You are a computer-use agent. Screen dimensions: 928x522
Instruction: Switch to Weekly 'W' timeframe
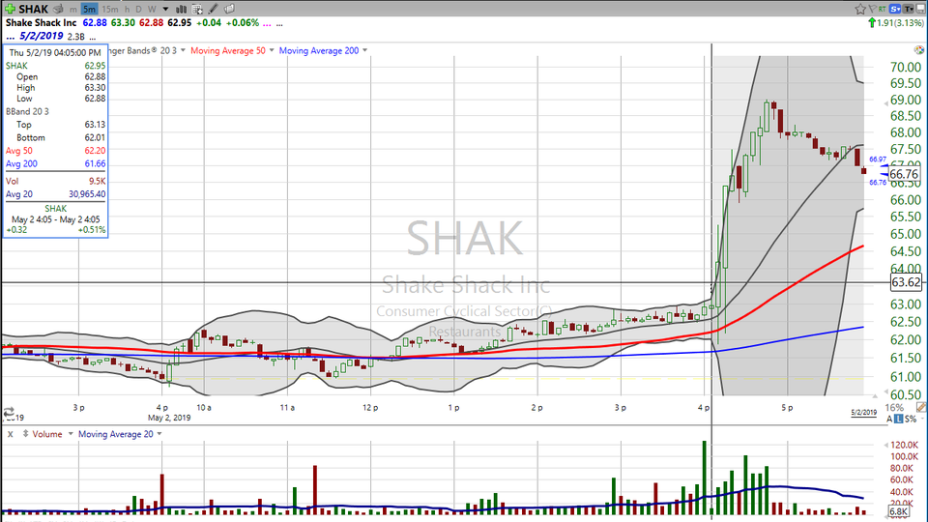[152, 9]
